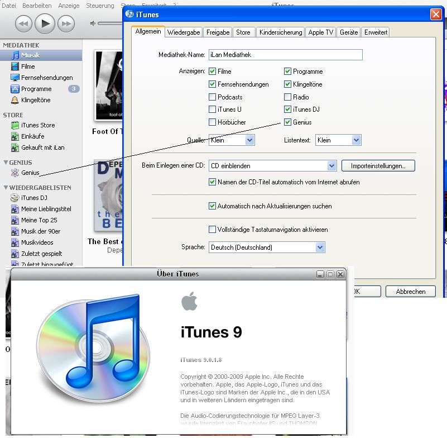
Task: Toggle automatic CD title name retrieval
Action: pyautogui.click(x=212, y=182)
